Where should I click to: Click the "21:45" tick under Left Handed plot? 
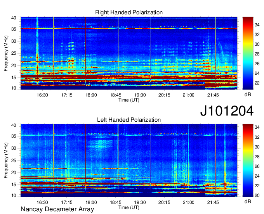click(213, 202)
